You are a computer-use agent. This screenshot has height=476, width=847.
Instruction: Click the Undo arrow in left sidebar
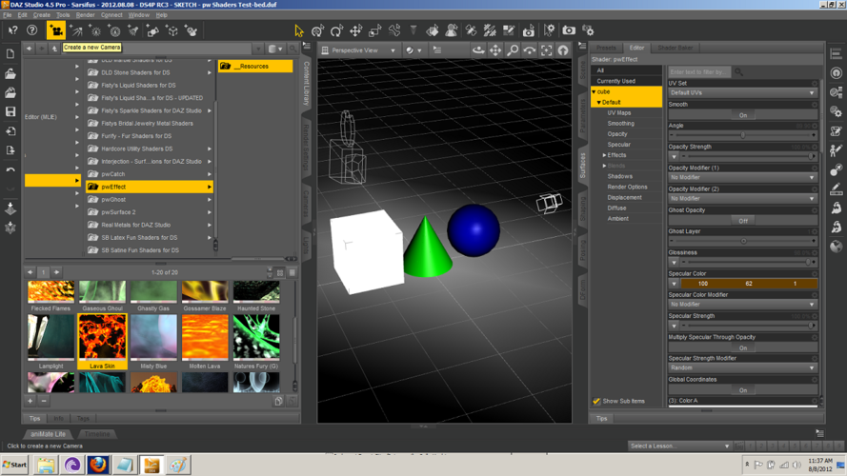pyautogui.click(x=10, y=169)
